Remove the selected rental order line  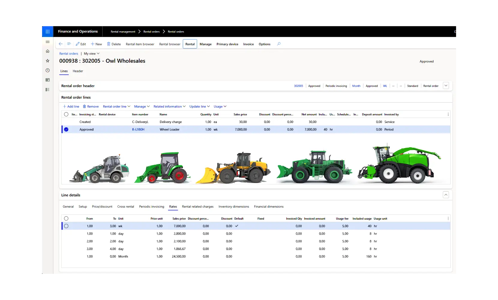pyautogui.click(x=91, y=106)
